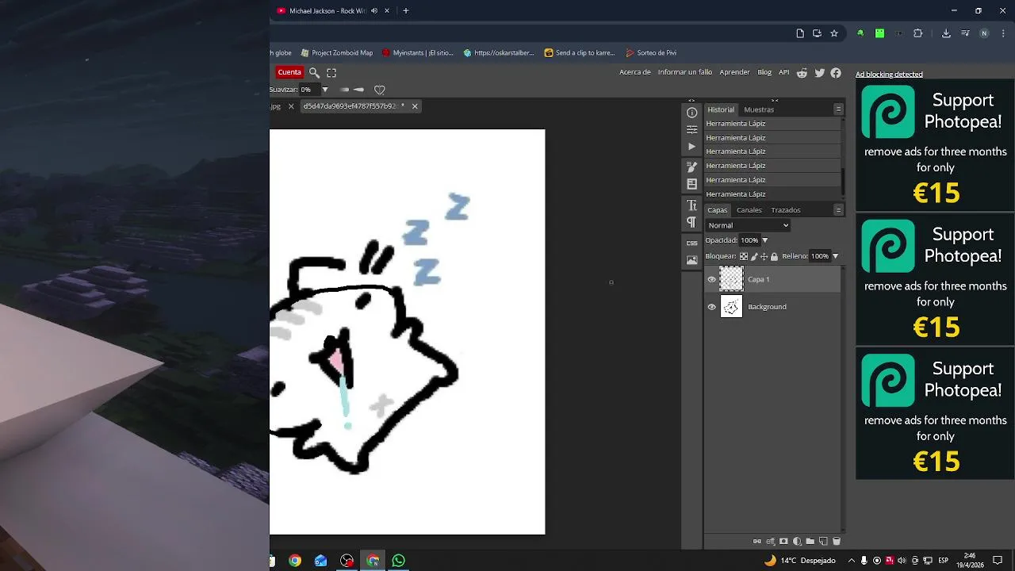Switch to the Canales tab
This screenshot has height=571, width=1015.
[749, 210]
